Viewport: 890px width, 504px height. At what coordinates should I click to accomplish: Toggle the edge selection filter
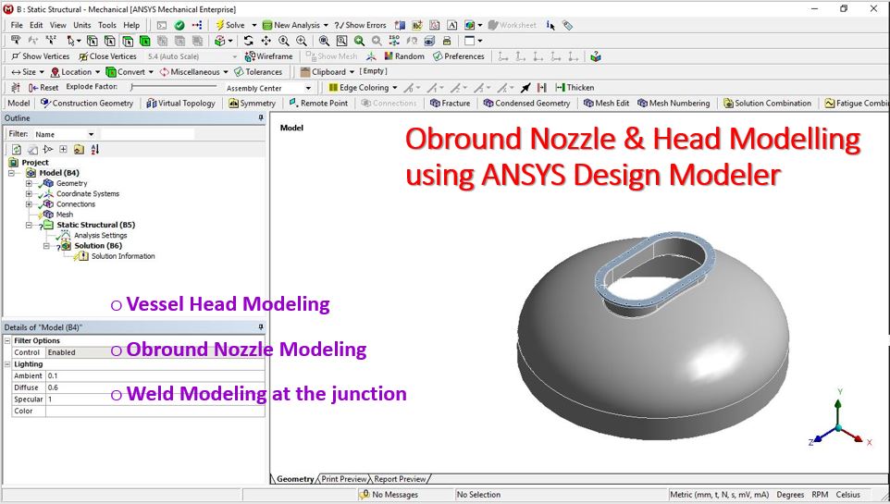(x=109, y=41)
